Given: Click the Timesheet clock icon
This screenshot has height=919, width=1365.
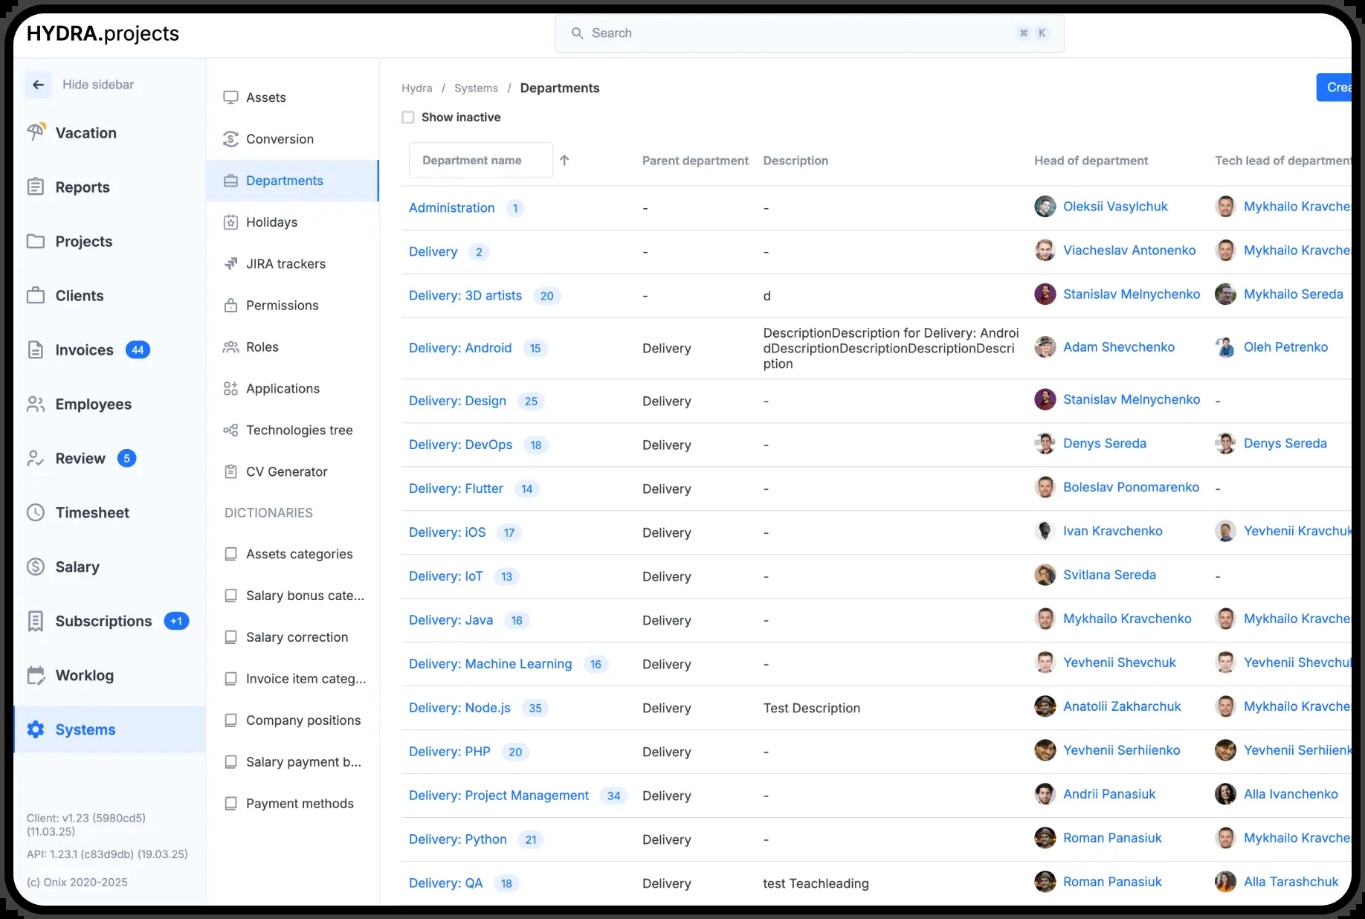Looking at the screenshot, I should (x=36, y=512).
